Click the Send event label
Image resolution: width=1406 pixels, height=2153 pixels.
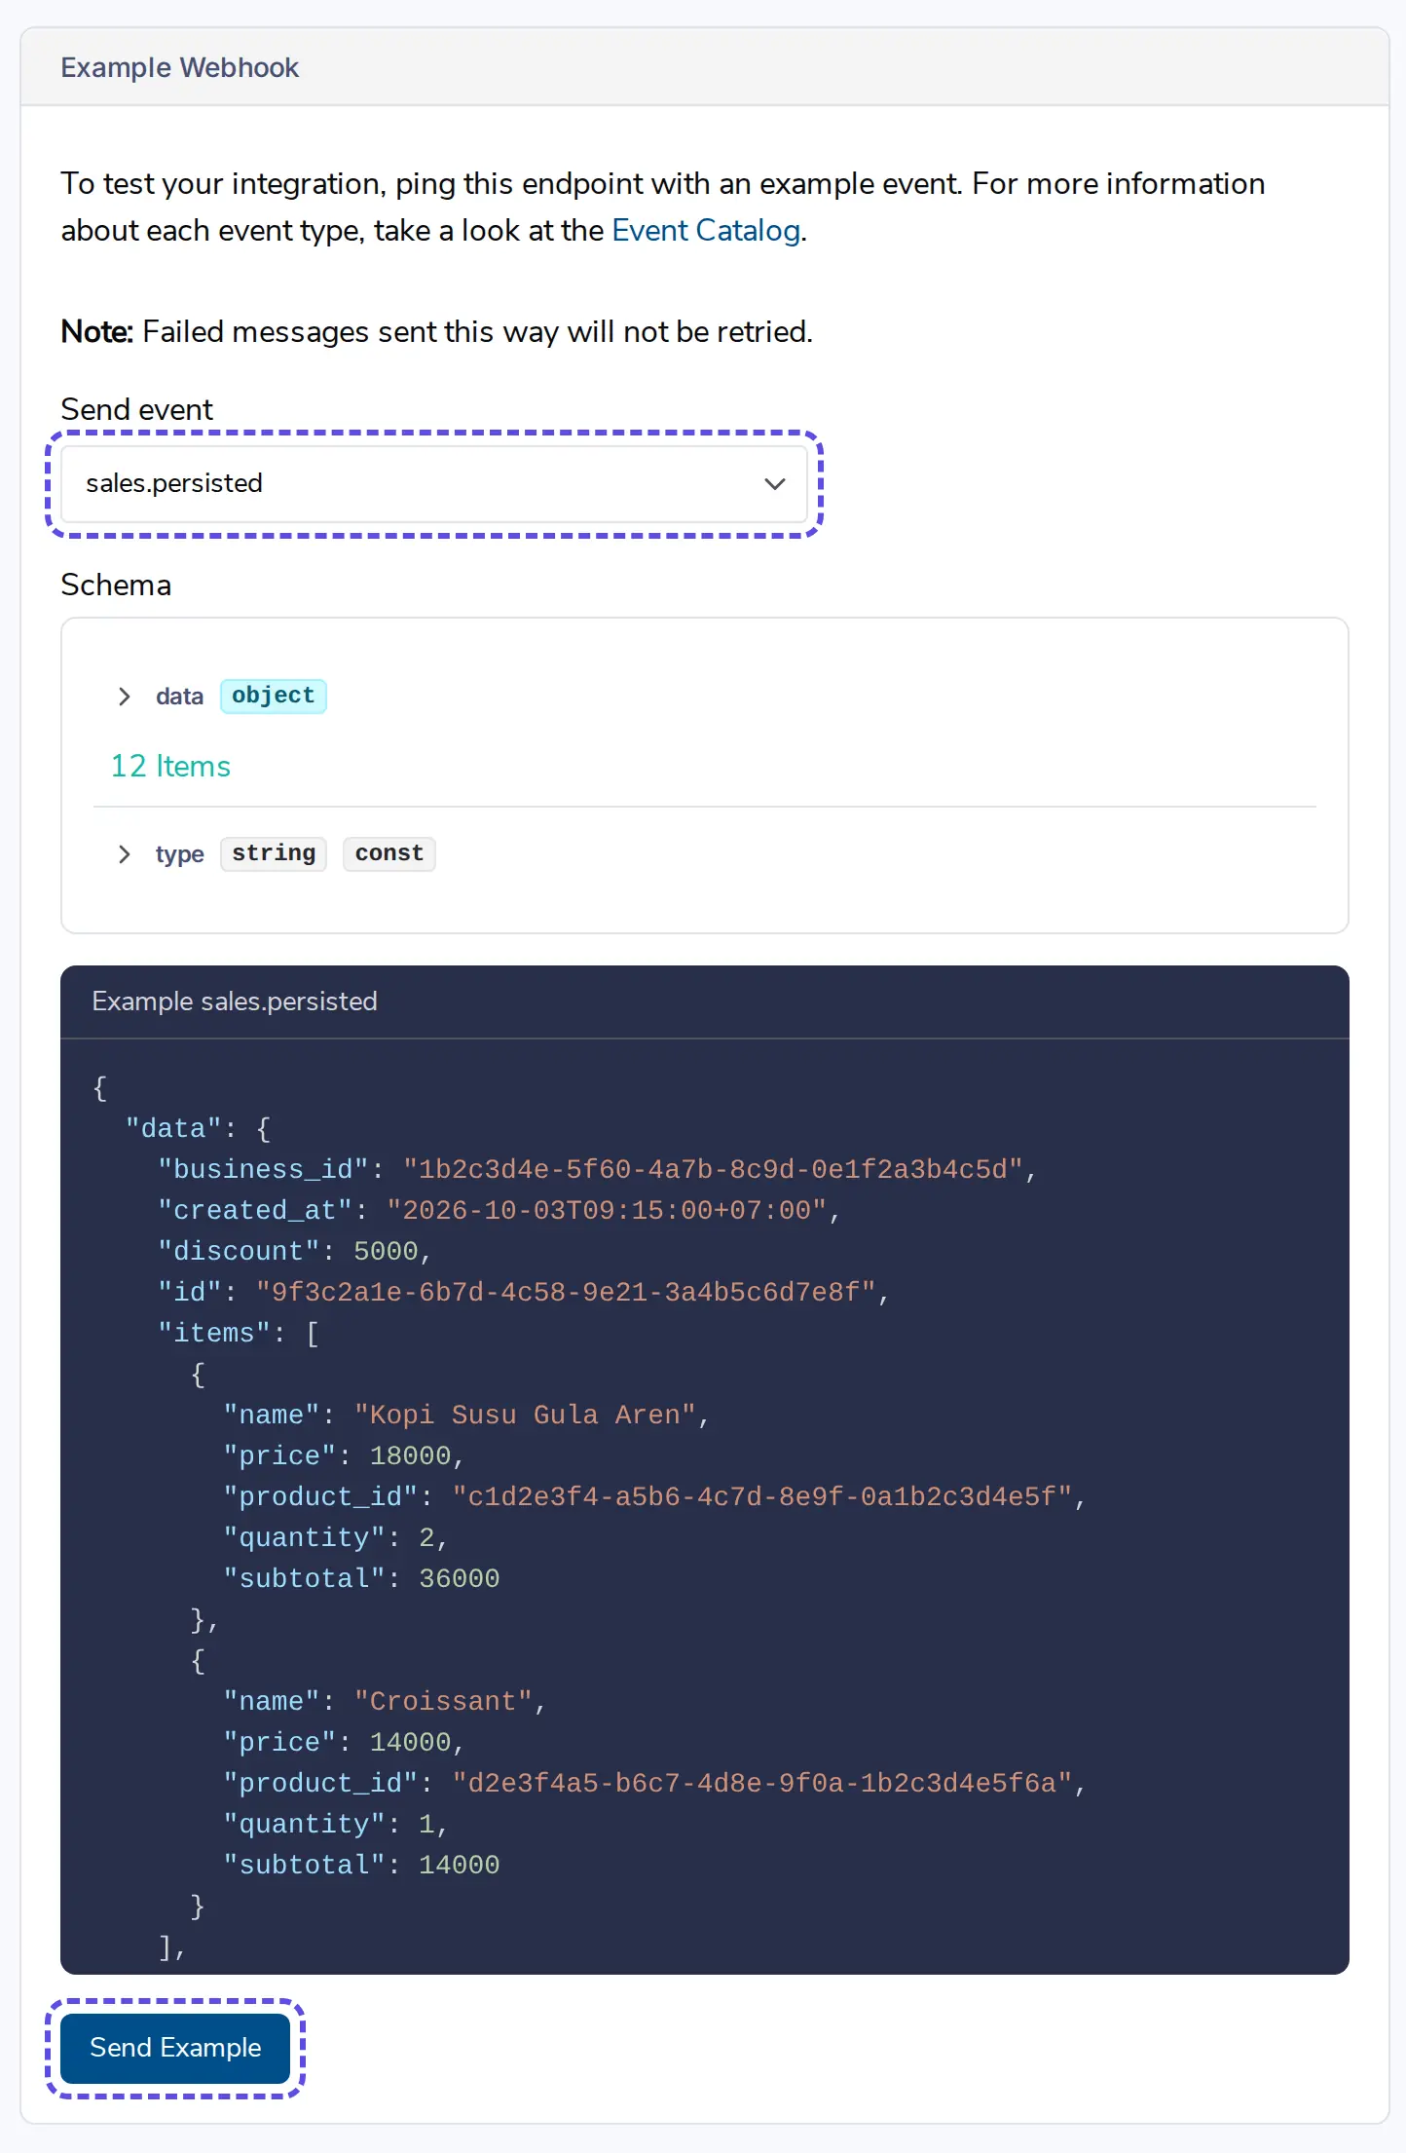point(136,410)
